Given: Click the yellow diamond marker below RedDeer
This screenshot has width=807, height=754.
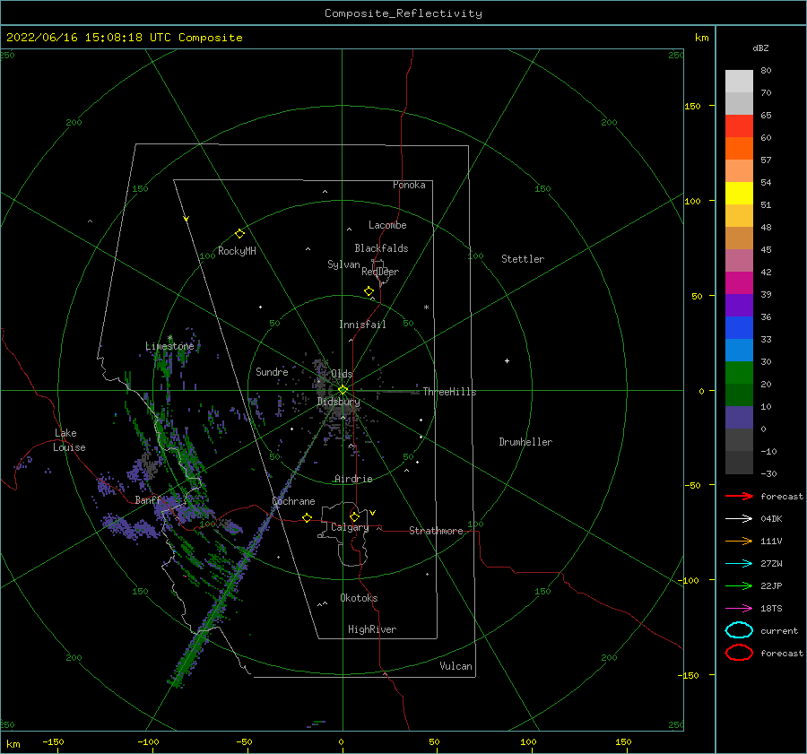Looking at the screenshot, I should click(x=369, y=291).
